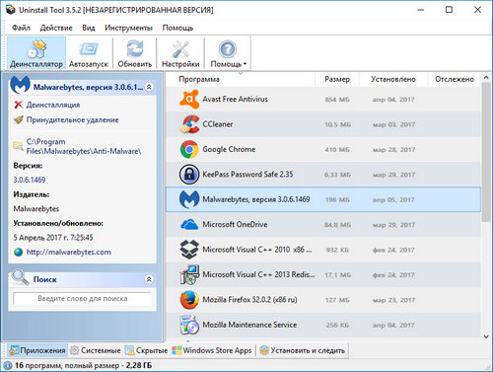Screen dimensions: 493x372
Task: Click the program list scrollbar thumb
Action: pyautogui.click(x=486, y=152)
